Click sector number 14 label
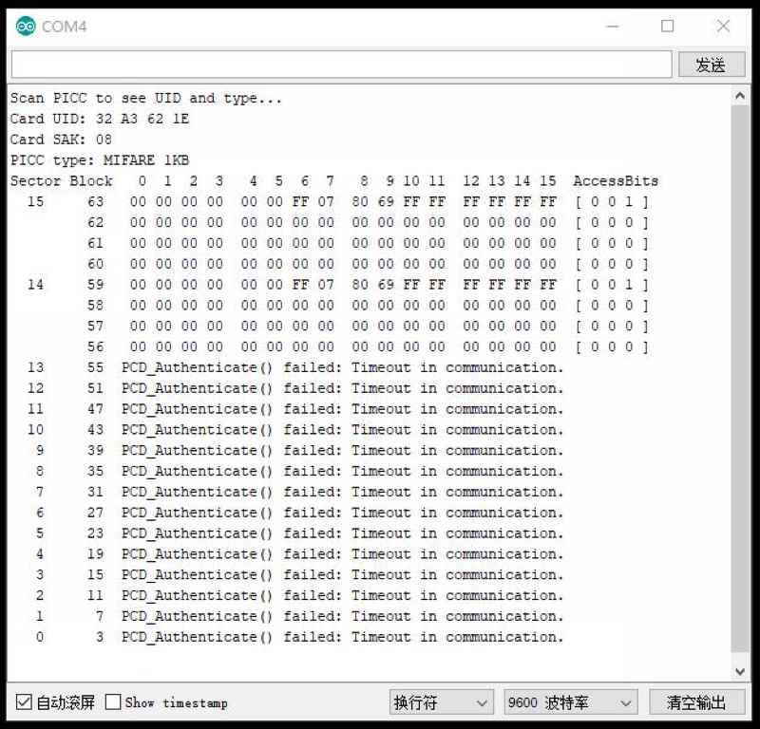This screenshot has width=760, height=729. click(35, 285)
